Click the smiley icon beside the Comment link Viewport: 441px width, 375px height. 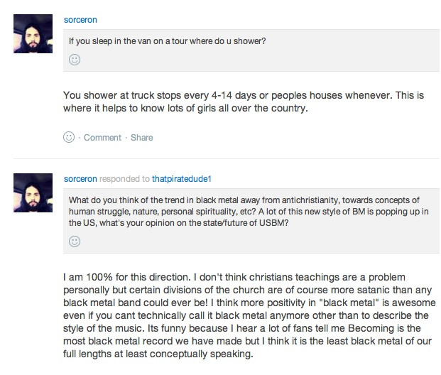[x=69, y=137]
